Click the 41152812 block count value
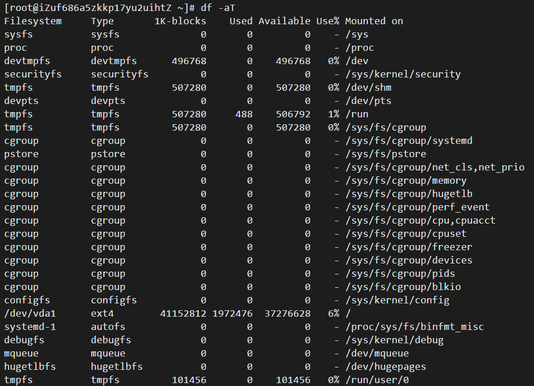534x386 pixels. 183,313
